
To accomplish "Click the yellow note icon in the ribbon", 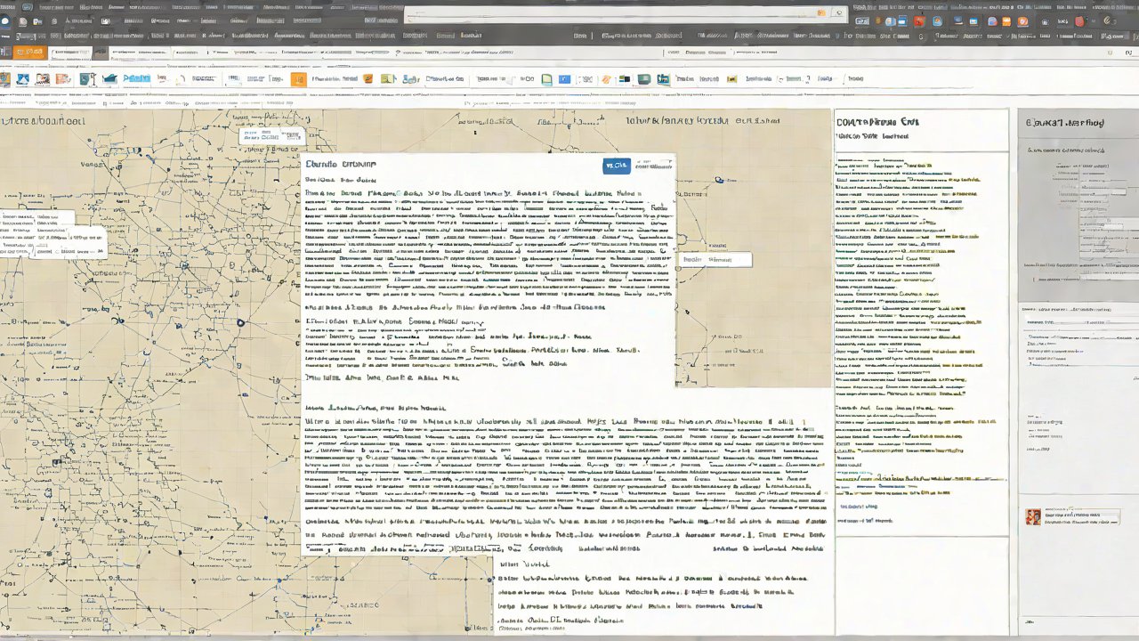I will coord(387,79).
